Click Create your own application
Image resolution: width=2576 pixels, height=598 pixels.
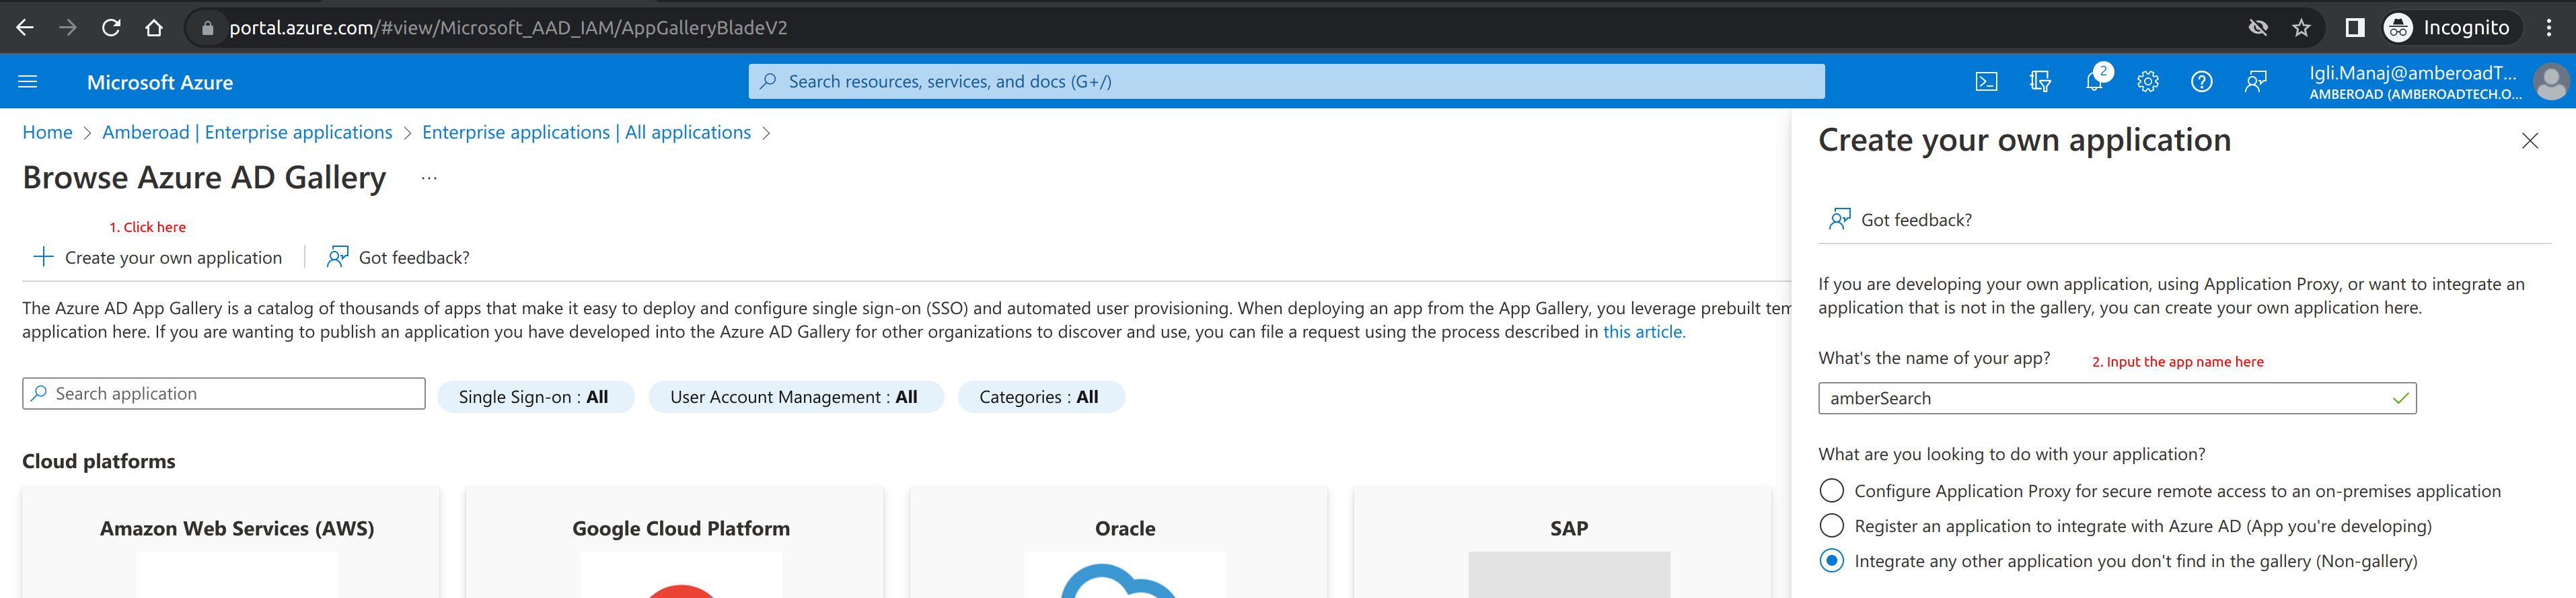click(158, 258)
